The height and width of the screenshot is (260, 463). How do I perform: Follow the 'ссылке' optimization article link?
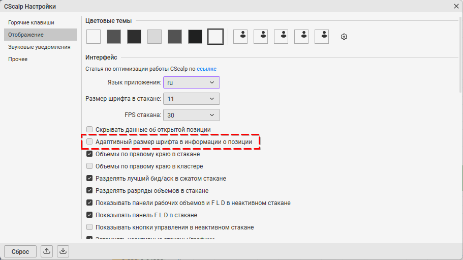coord(207,69)
